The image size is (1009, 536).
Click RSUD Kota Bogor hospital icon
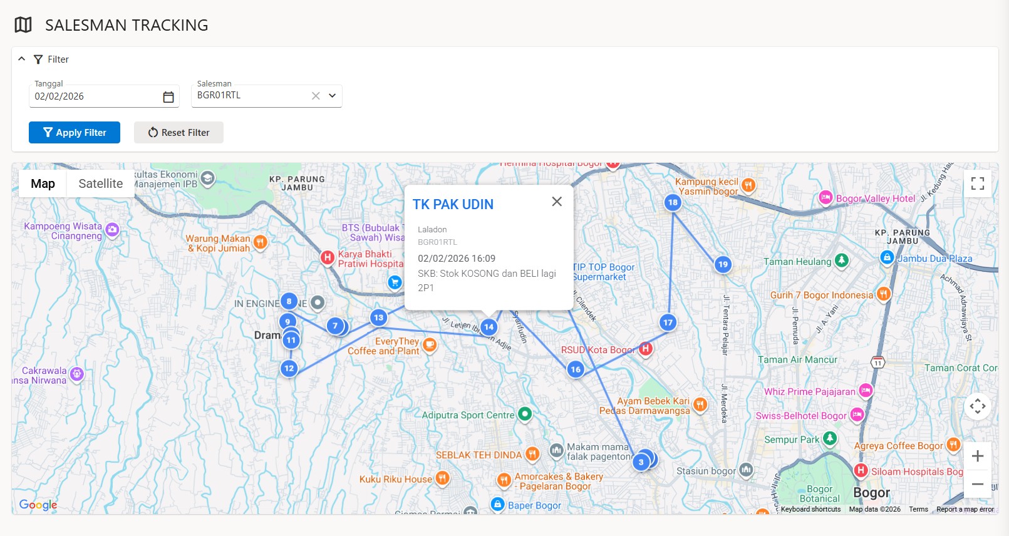[x=646, y=349]
